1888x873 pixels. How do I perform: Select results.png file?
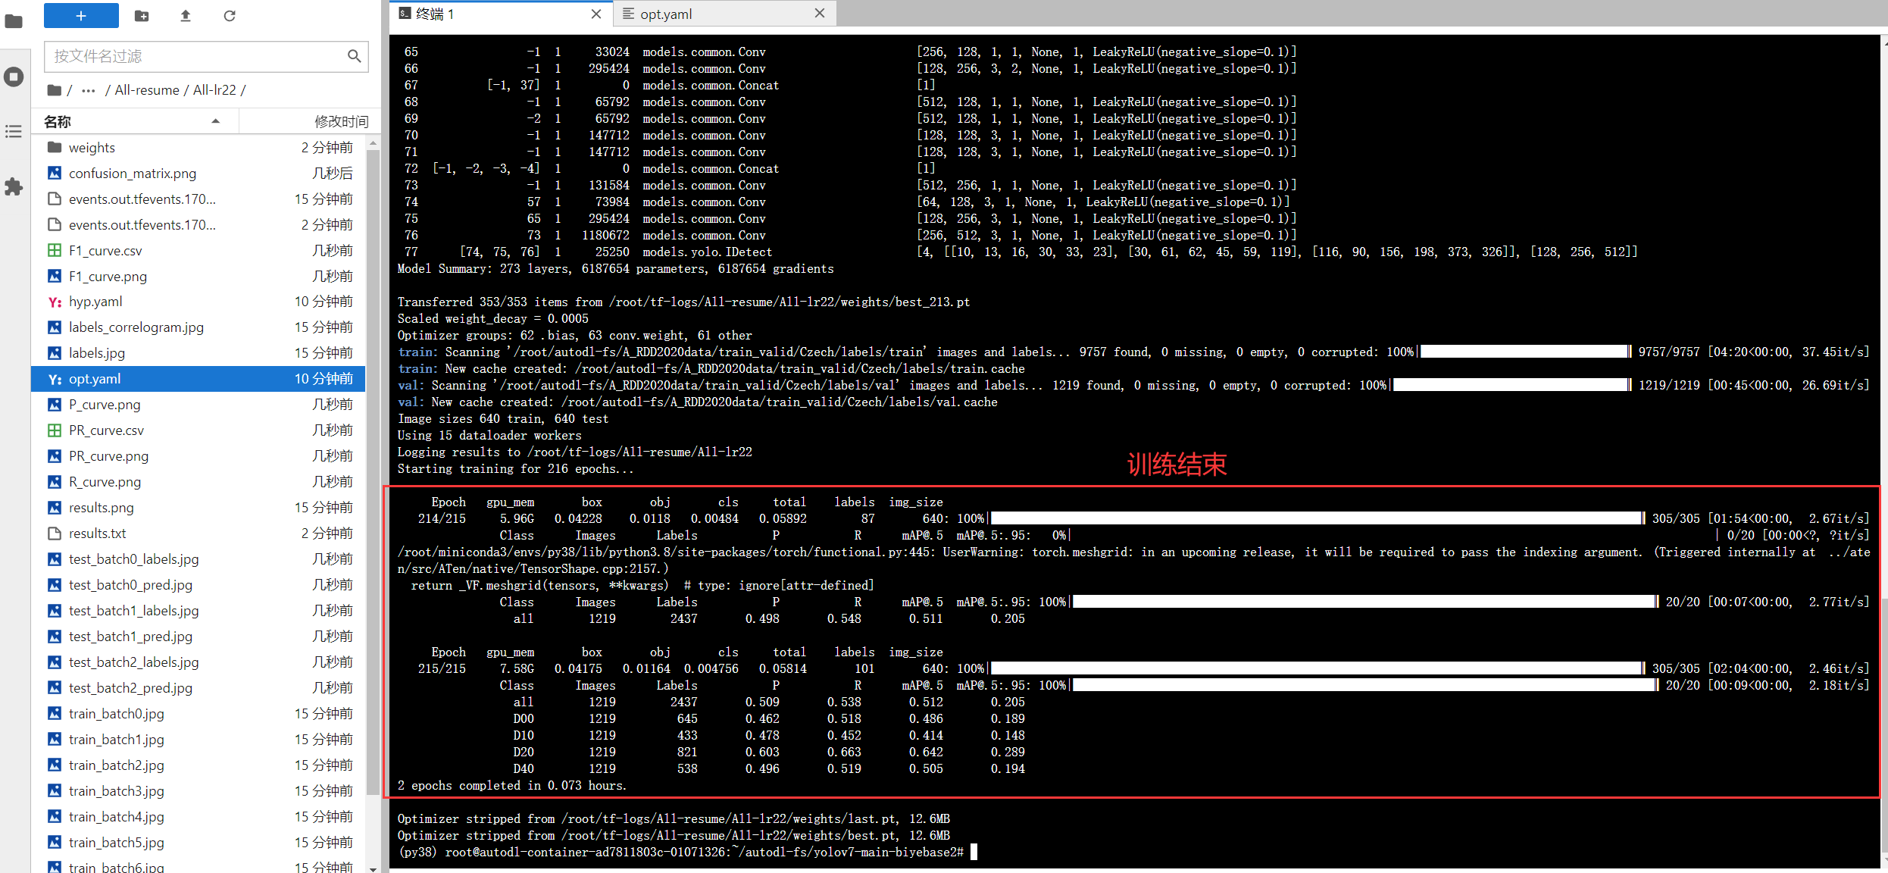198,508
